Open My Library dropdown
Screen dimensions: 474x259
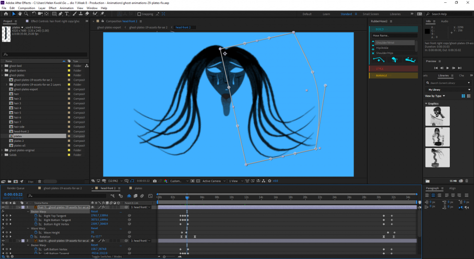coord(448,90)
